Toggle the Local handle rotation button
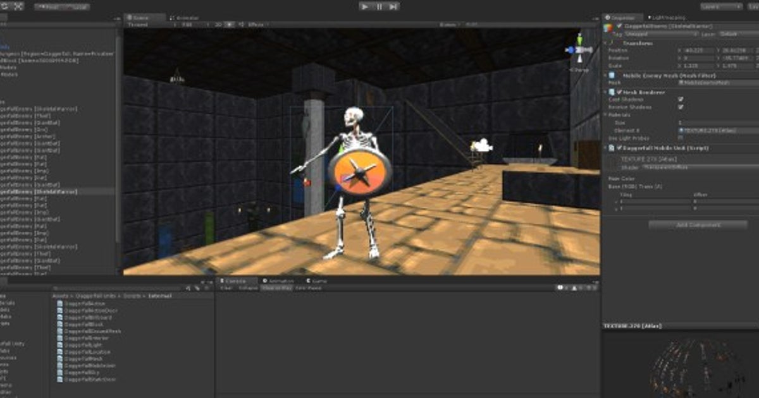 point(75,6)
